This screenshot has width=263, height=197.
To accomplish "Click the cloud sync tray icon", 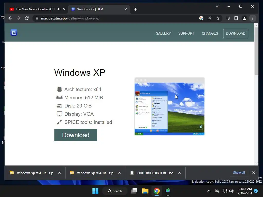I will pos(217,191).
